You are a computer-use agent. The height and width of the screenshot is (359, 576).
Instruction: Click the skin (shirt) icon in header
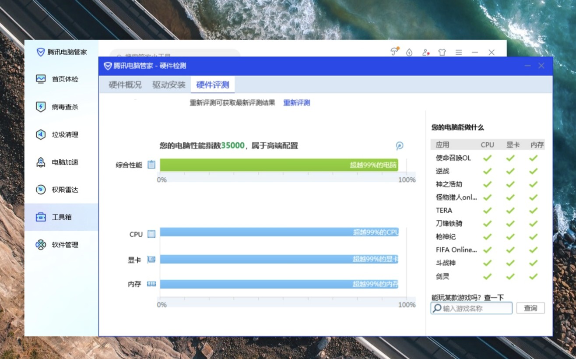click(x=442, y=53)
